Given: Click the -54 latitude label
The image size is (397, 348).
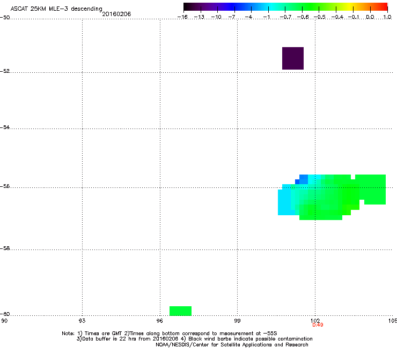Looking at the screenshot, I should click(x=5, y=127).
